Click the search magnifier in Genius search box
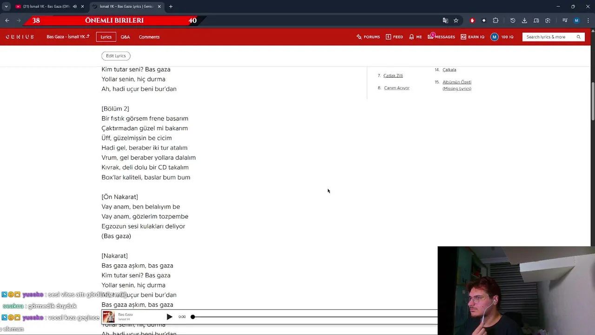595x335 pixels. (x=579, y=37)
